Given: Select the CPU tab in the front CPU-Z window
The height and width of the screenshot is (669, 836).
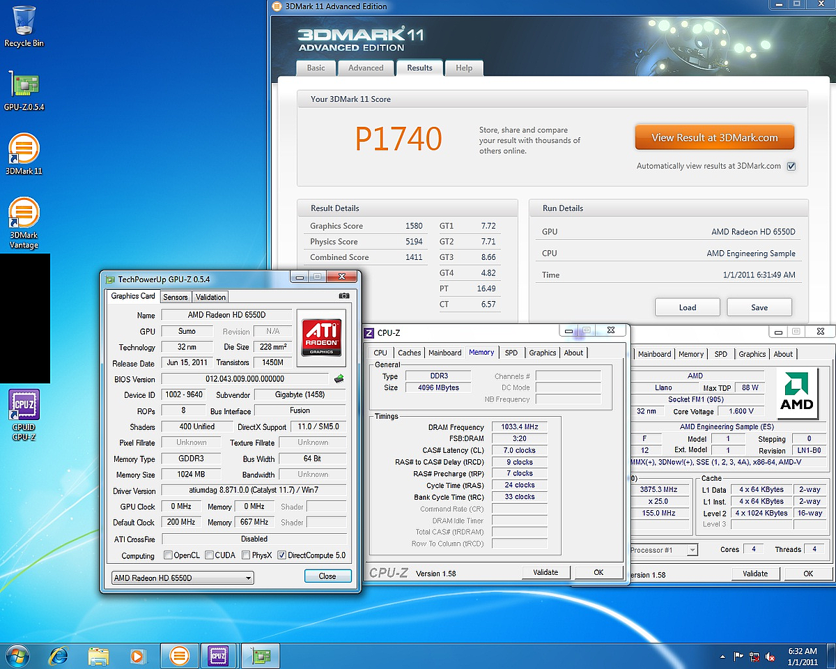Looking at the screenshot, I should click(x=380, y=353).
